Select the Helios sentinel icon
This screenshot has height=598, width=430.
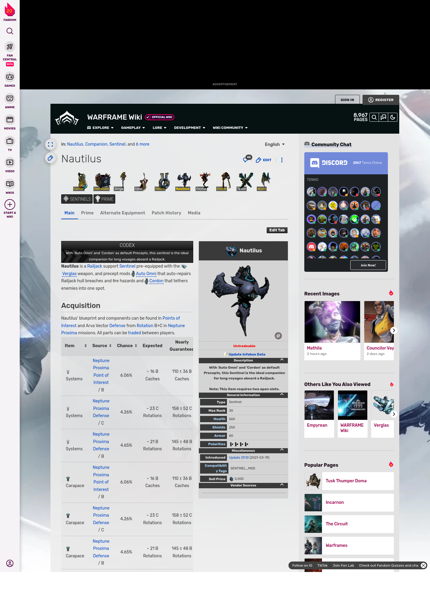pos(163,181)
